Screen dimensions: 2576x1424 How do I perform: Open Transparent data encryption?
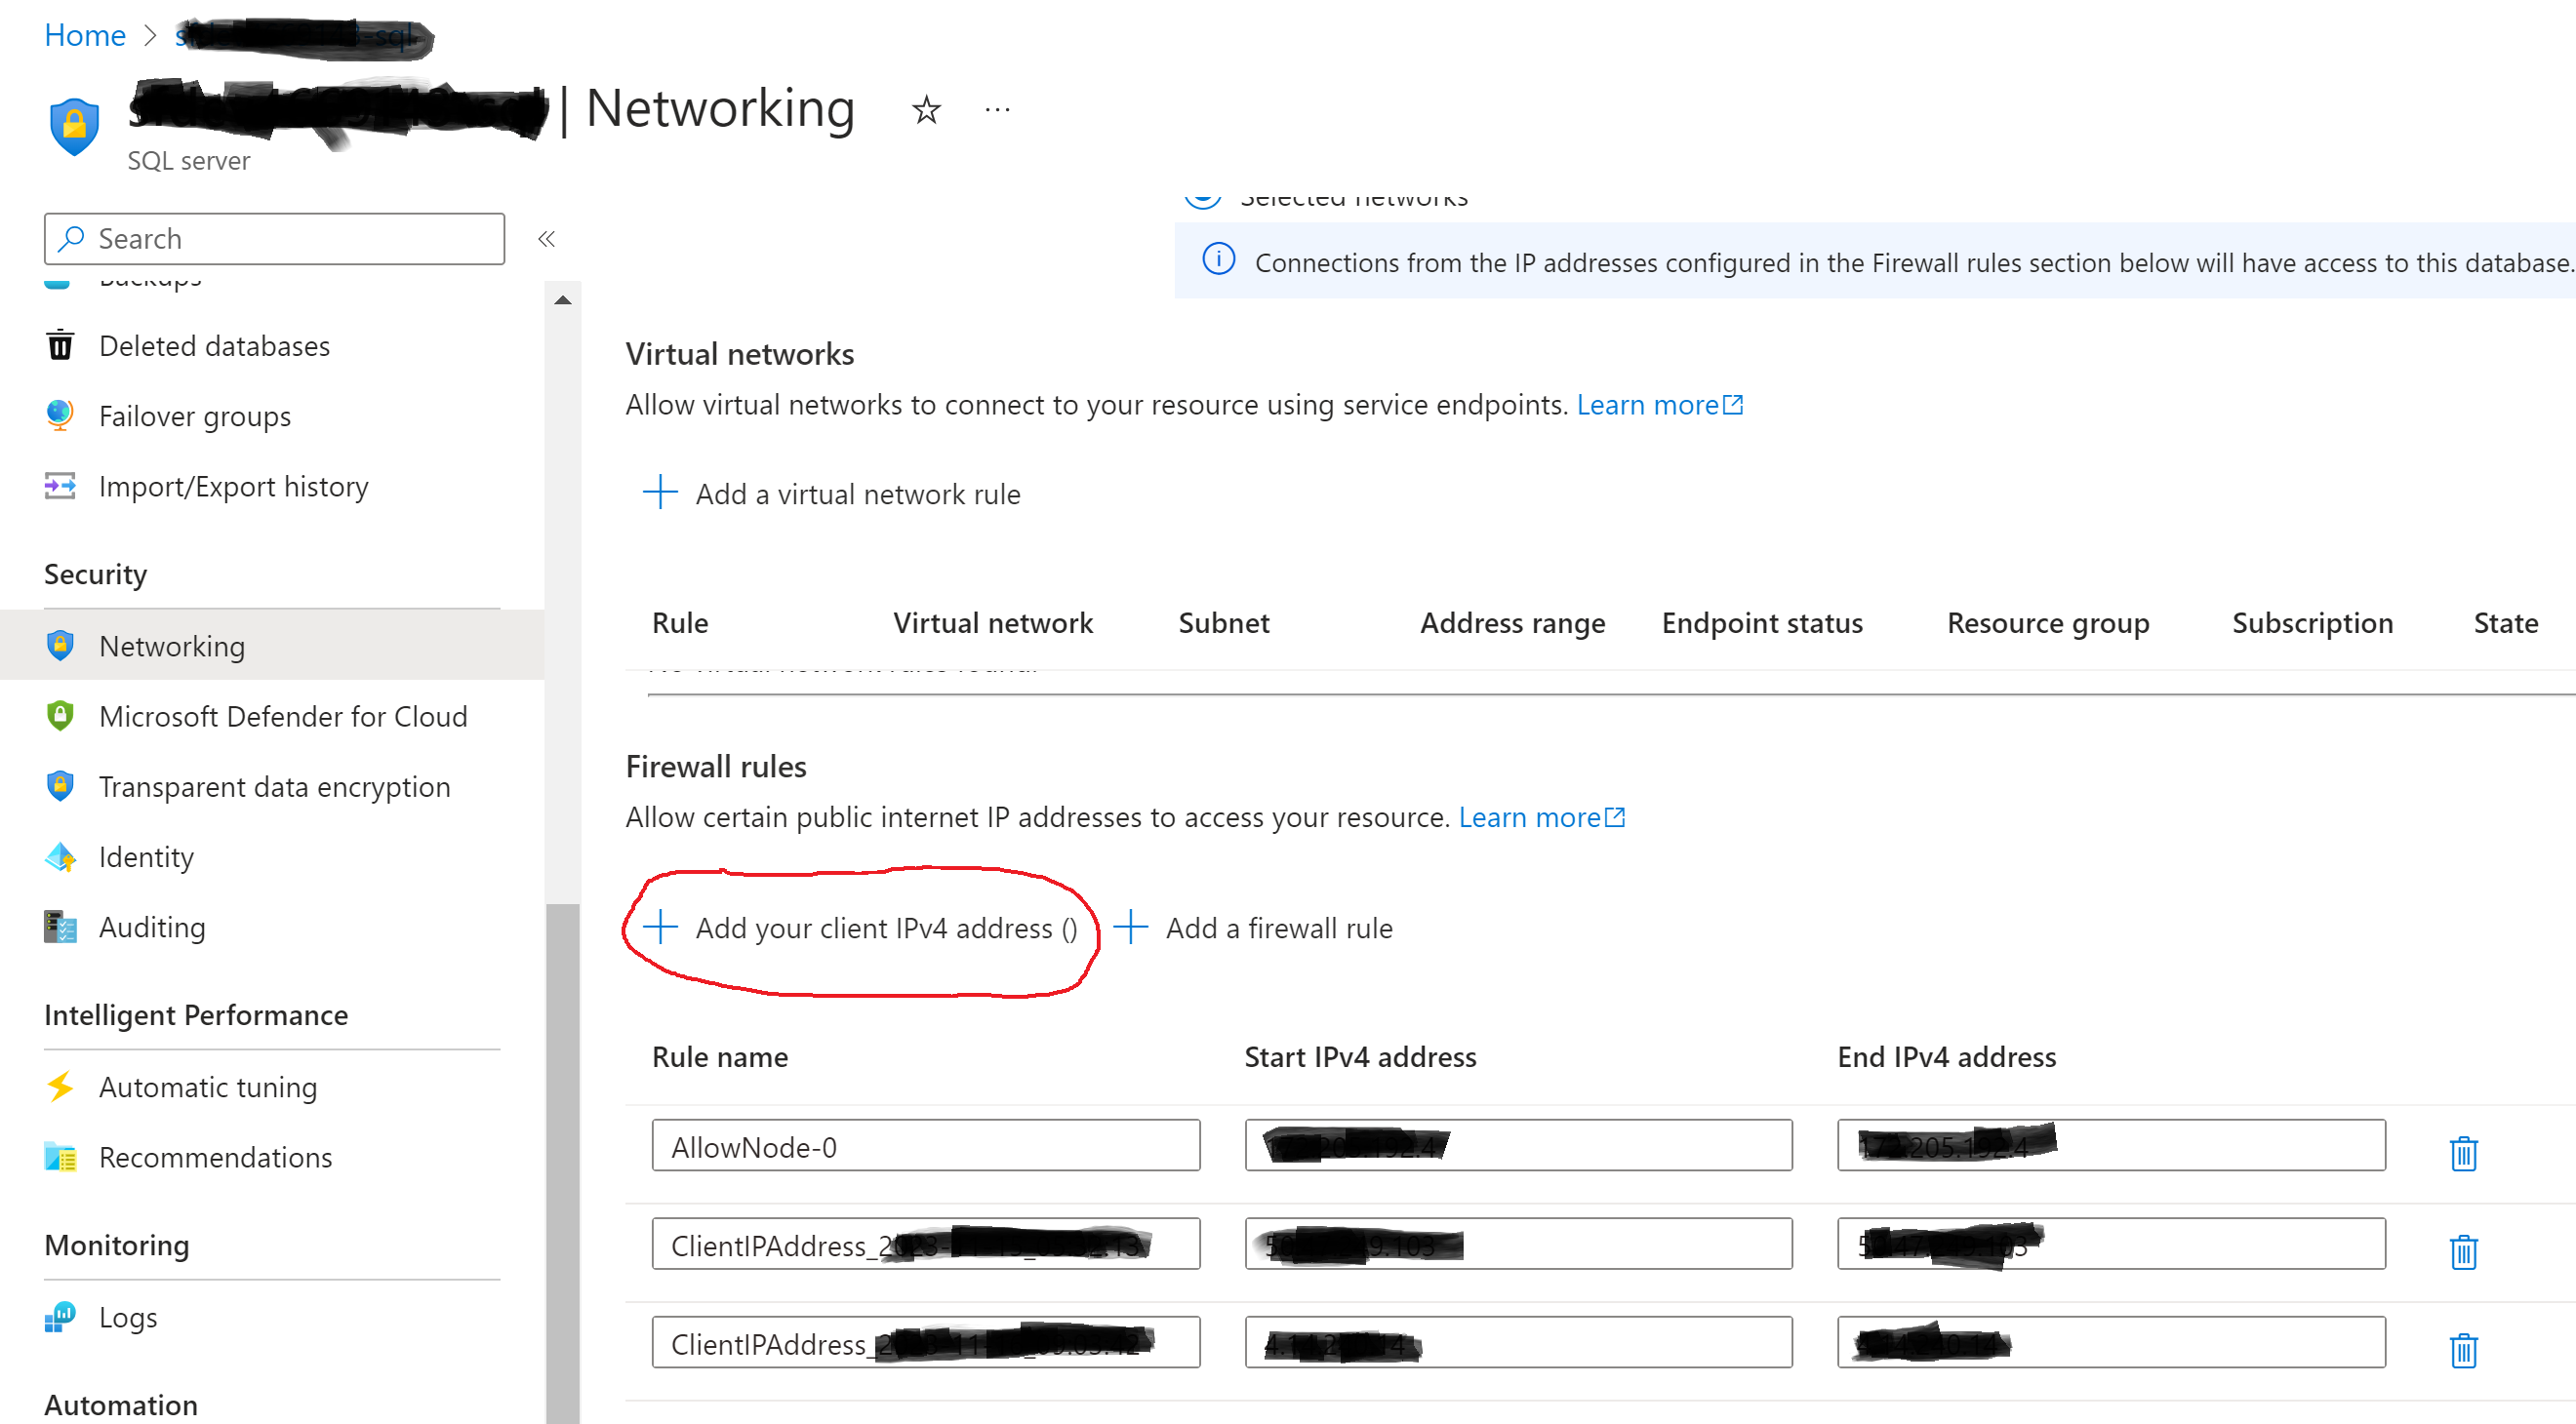(274, 787)
